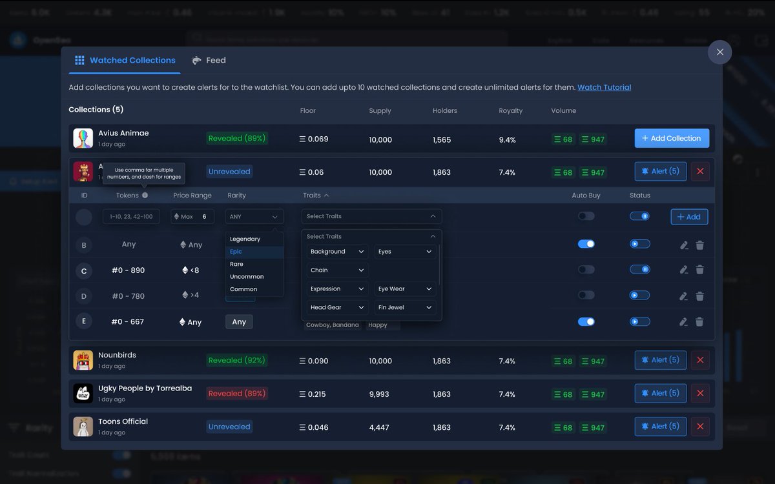Select Common rarity option
775x484 pixels.
(254, 289)
